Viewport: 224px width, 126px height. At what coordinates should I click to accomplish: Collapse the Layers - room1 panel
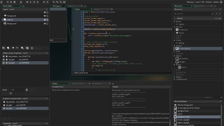(47, 9)
